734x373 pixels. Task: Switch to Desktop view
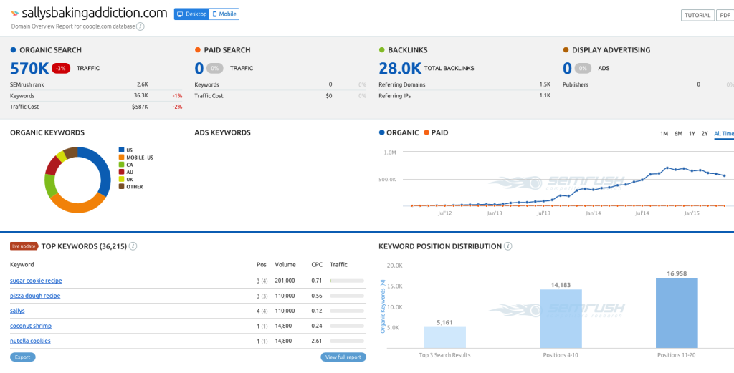[191, 14]
